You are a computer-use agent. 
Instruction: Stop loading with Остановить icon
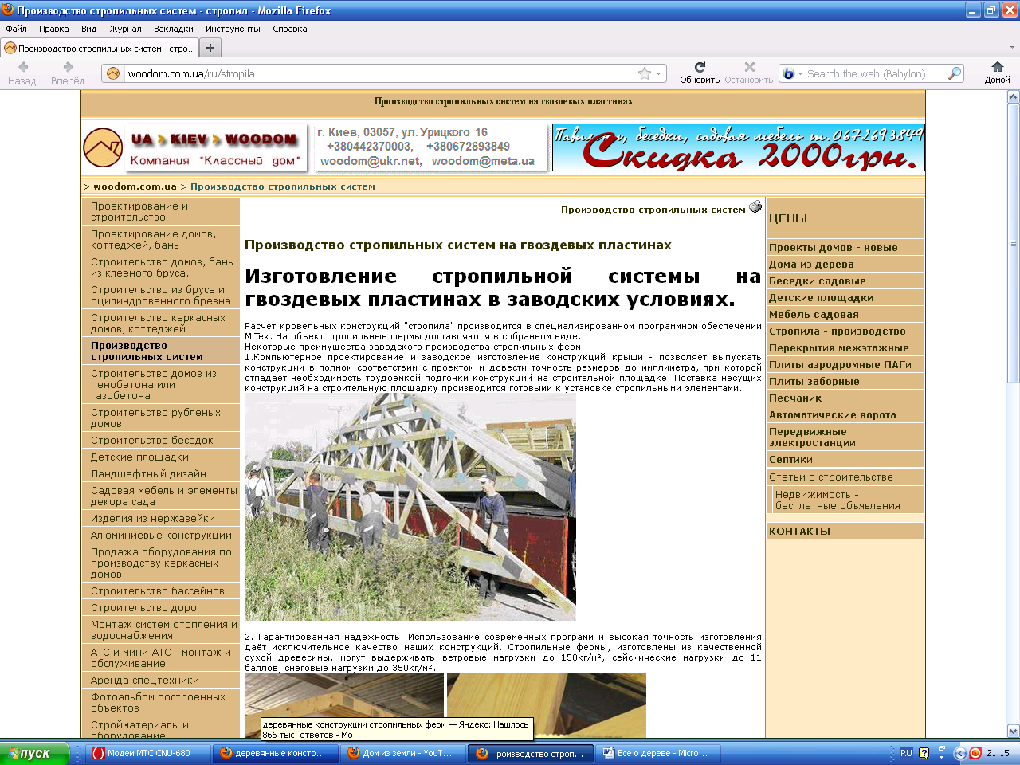click(x=749, y=67)
